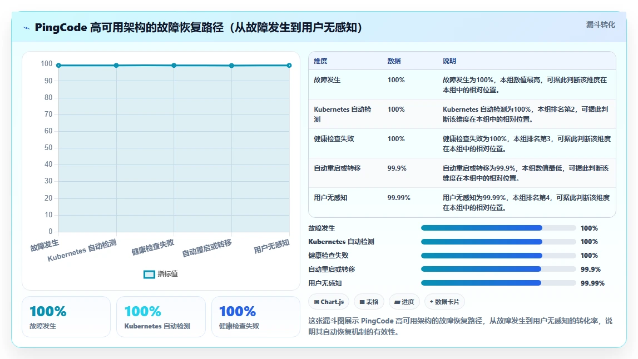Click the 用户无感知 progress bar
The height and width of the screenshot is (359, 638).
498,283
